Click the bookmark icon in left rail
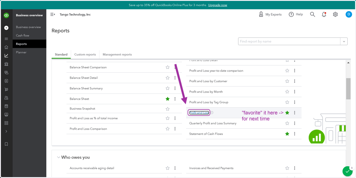The width and height of the screenshot is (356, 178). pos(6,144)
